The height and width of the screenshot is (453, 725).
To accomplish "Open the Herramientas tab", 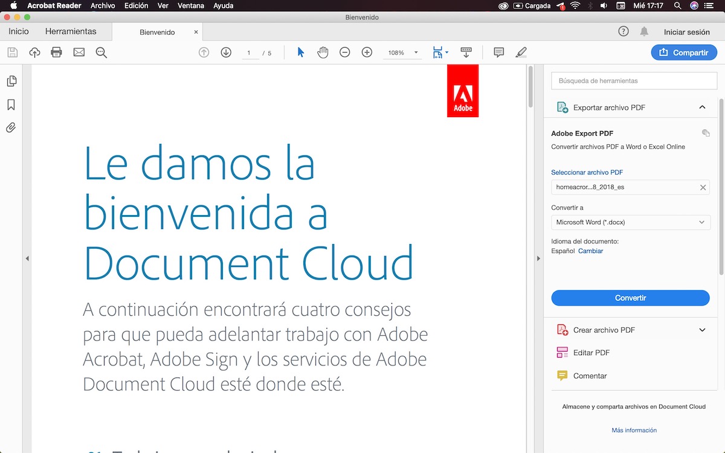I will (x=71, y=31).
